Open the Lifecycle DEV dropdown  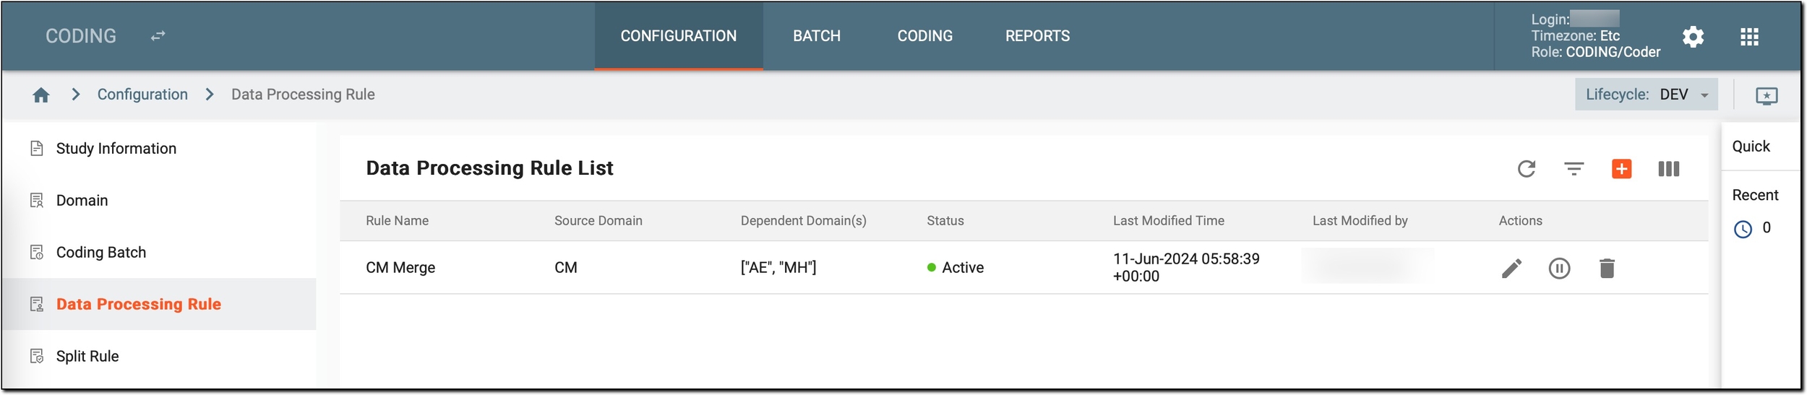(x=1646, y=95)
